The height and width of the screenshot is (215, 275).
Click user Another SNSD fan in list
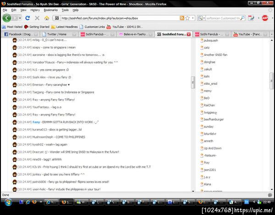click(x=215, y=55)
